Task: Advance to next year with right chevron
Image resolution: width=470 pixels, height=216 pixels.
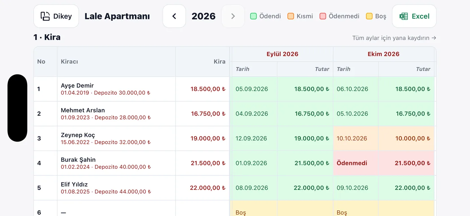Action: 233,16
